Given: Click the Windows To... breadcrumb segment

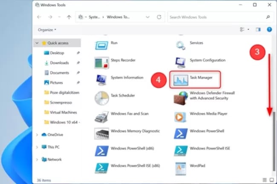Looking at the screenshot, I should (x=118, y=17).
